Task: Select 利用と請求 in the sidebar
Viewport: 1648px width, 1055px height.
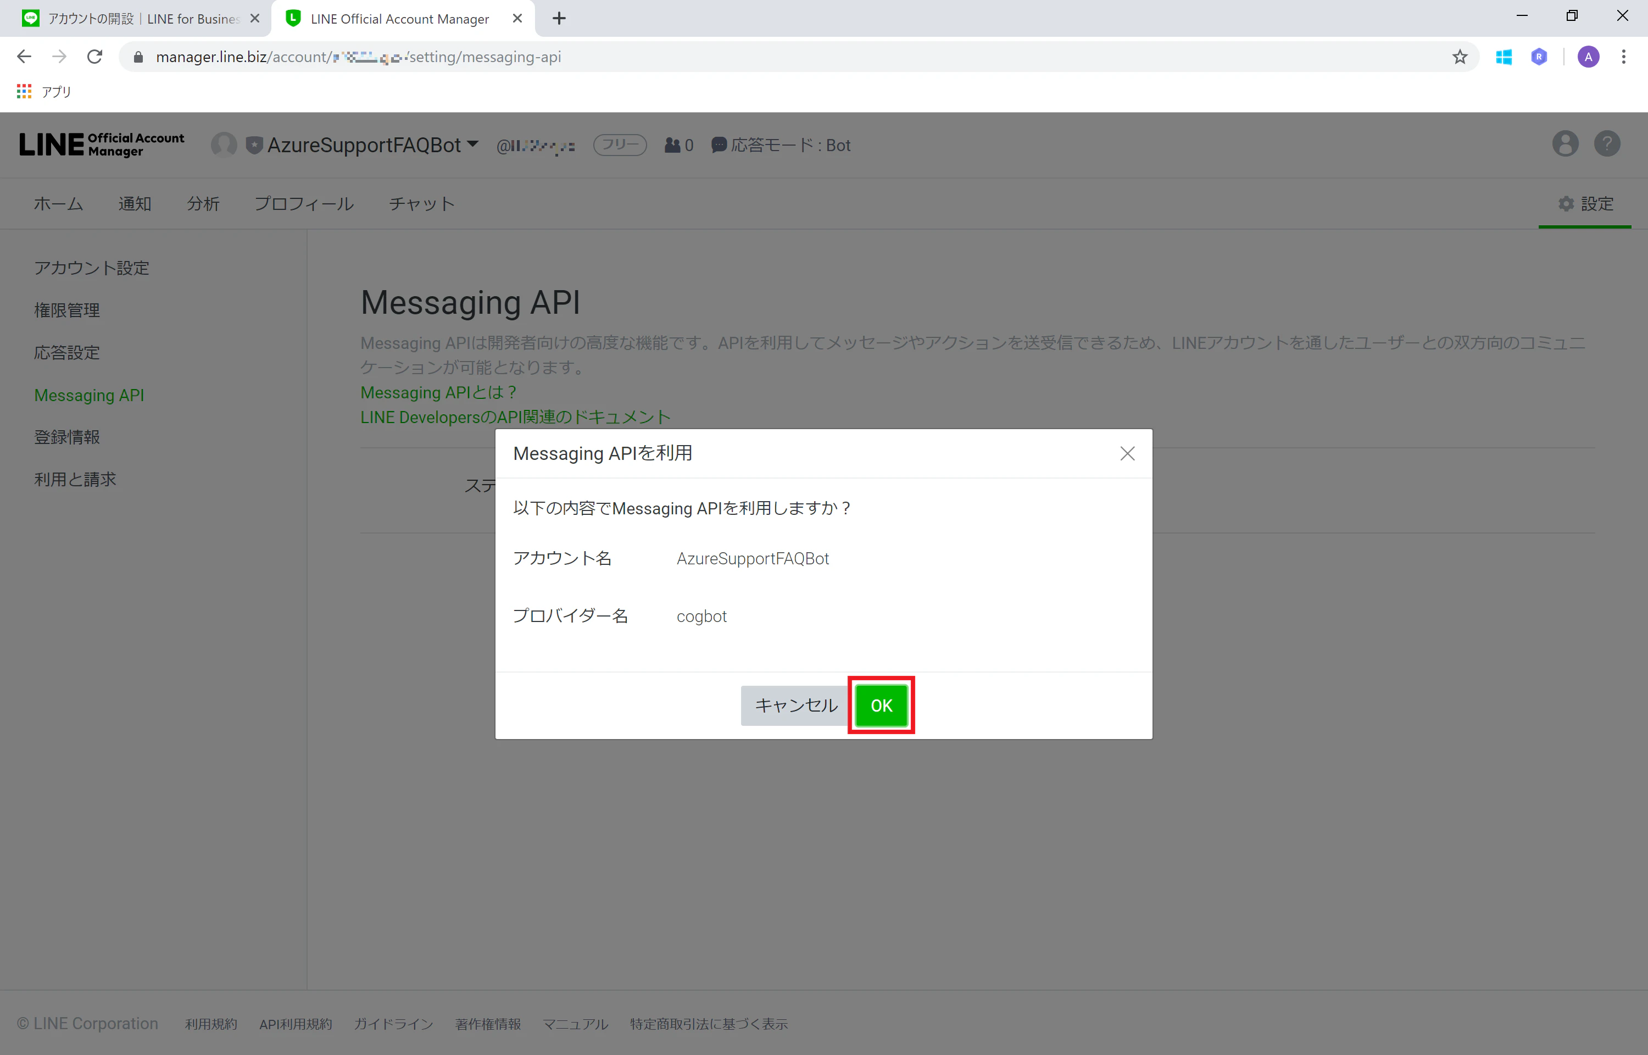Action: click(x=75, y=480)
